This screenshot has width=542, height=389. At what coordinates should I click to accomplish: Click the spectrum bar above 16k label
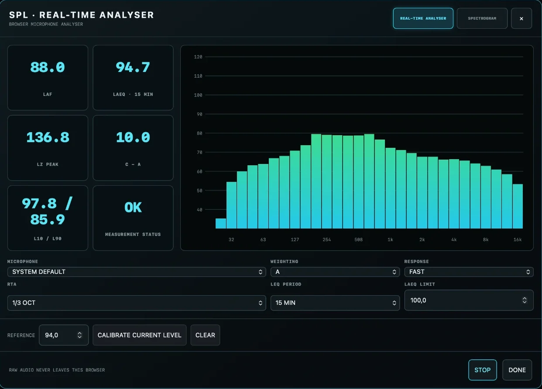tap(518, 206)
